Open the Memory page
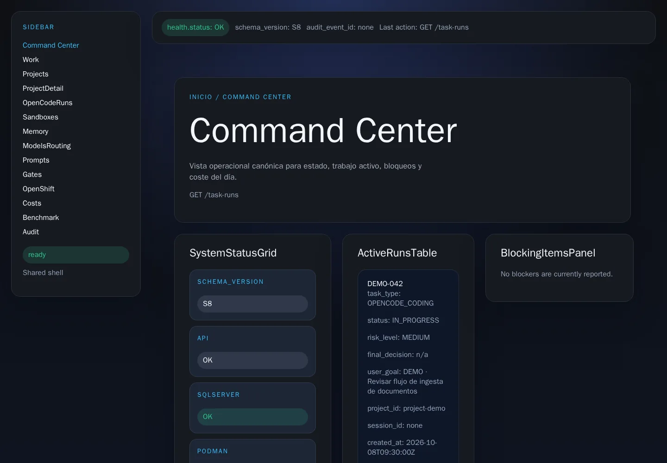 35,131
